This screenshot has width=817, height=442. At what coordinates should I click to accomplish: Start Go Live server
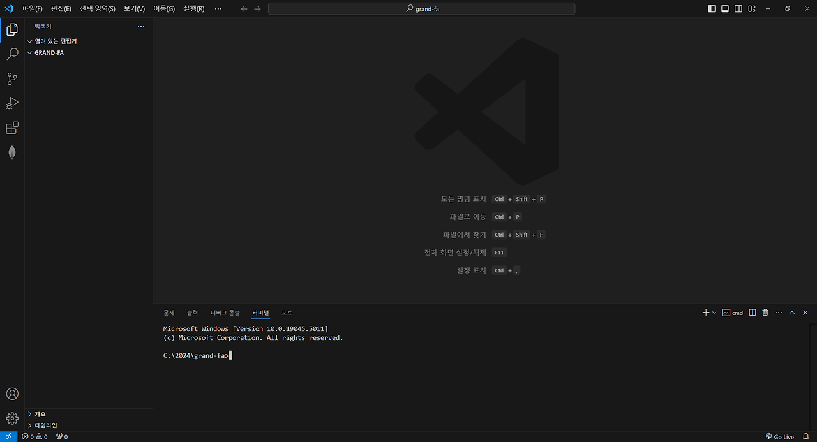click(x=780, y=437)
